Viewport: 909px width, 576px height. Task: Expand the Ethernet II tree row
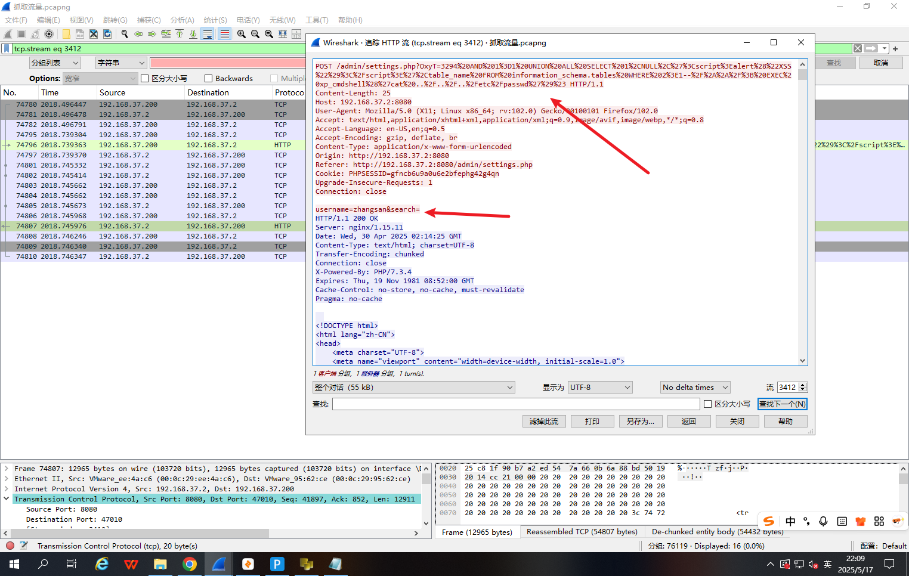pyautogui.click(x=7, y=479)
